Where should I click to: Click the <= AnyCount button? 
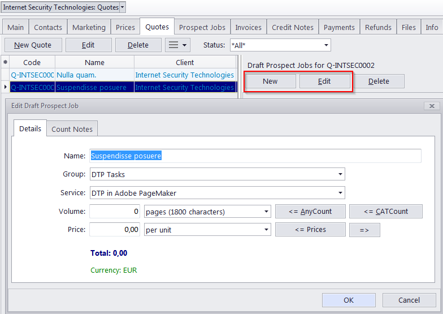pyautogui.click(x=310, y=212)
